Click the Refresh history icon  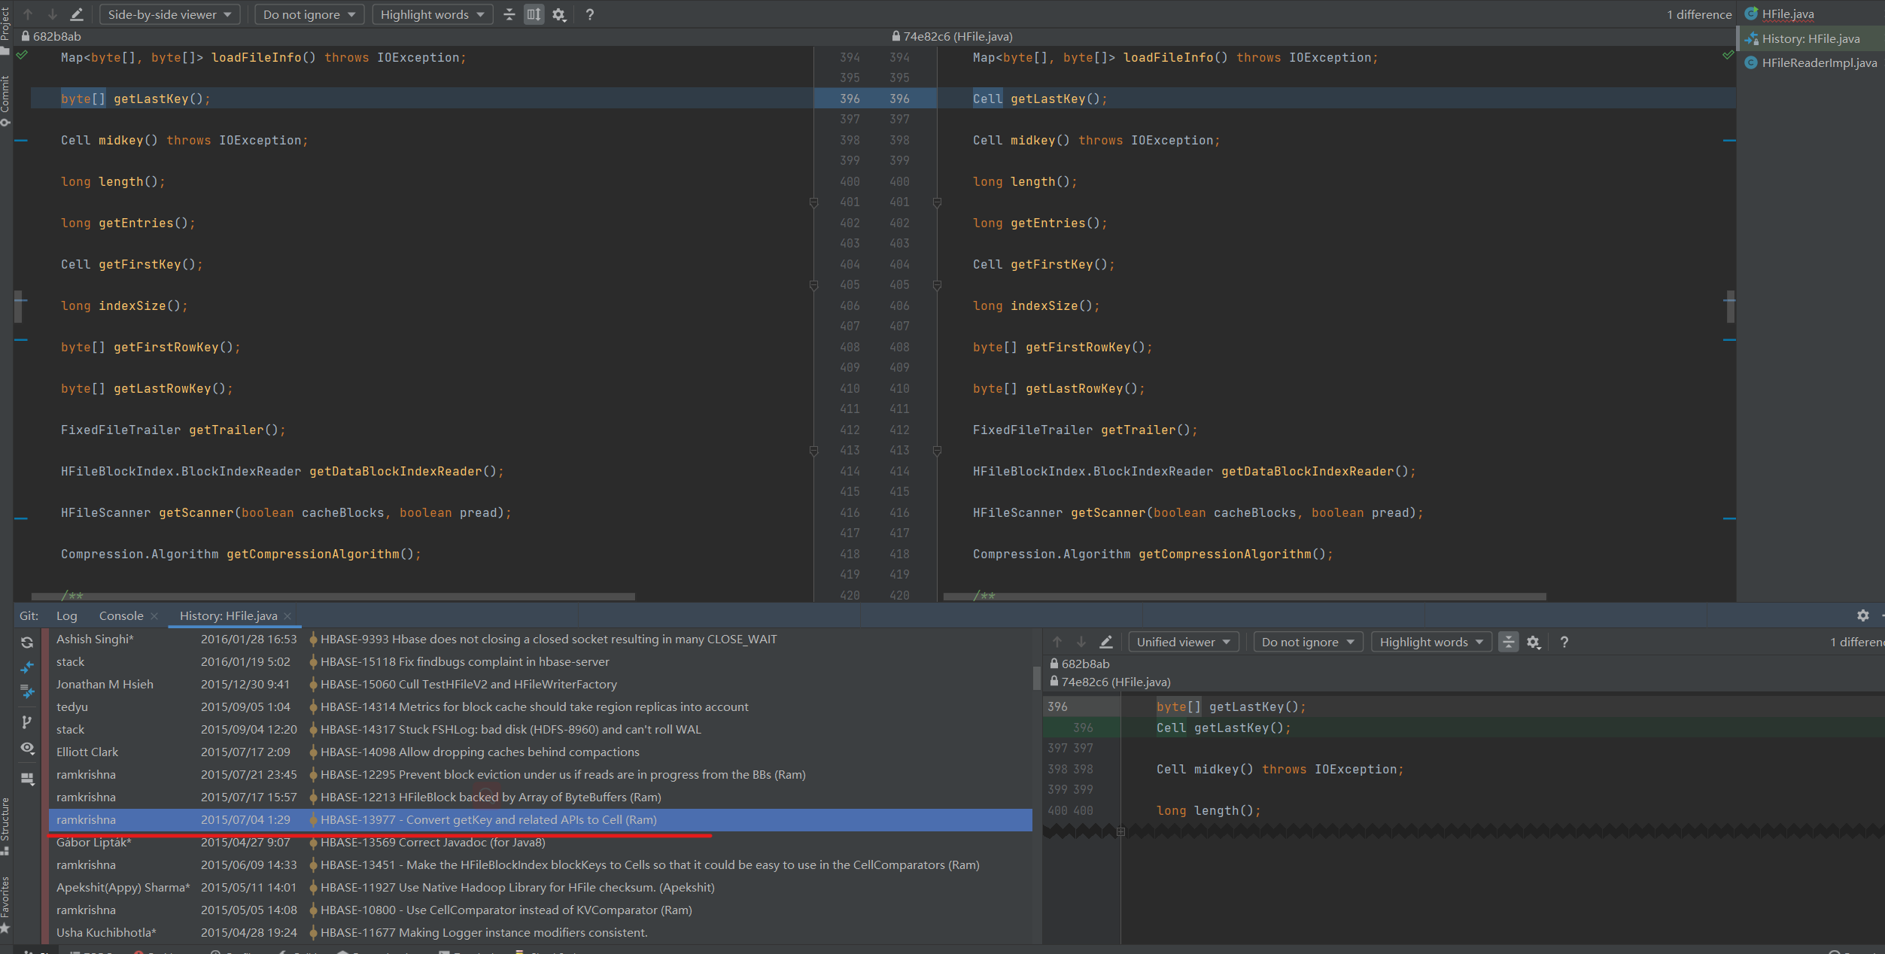[x=27, y=643]
